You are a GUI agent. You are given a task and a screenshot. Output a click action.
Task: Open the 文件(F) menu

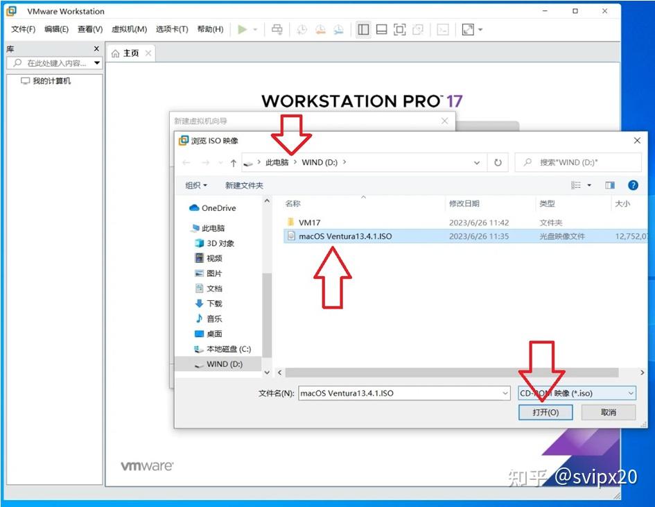coord(23,29)
